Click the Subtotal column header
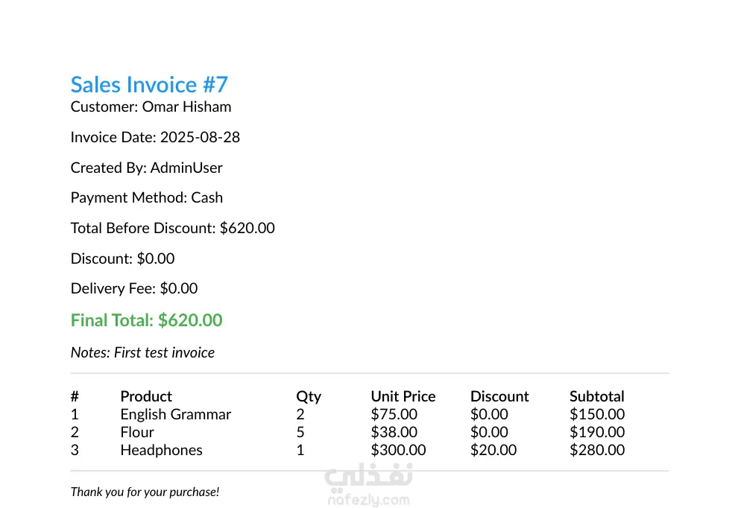This screenshot has width=738, height=508. (596, 396)
